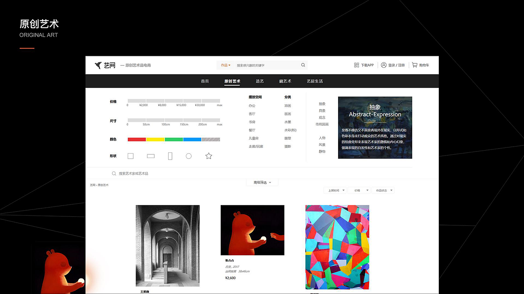This screenshot has width=524, height=294.
Task: Click the shopping cart icon
Action: [x=415, y=65]
